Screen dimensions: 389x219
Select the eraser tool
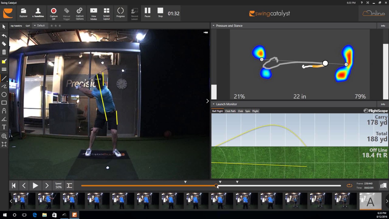pyautogui.click(x=4, y=44)
